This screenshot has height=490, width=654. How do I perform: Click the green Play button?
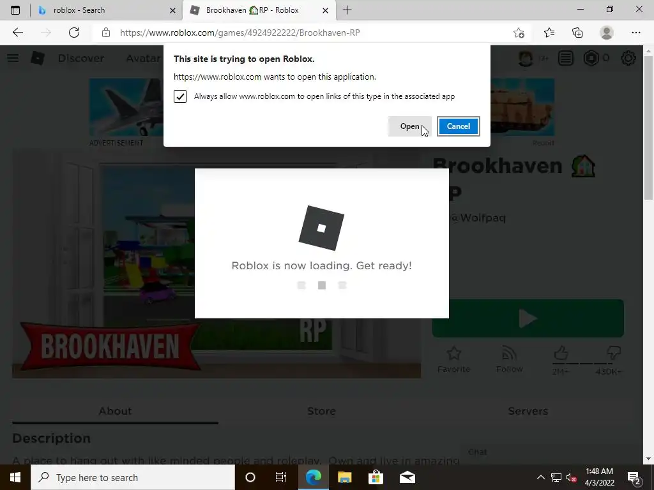[x=528, y=318]
